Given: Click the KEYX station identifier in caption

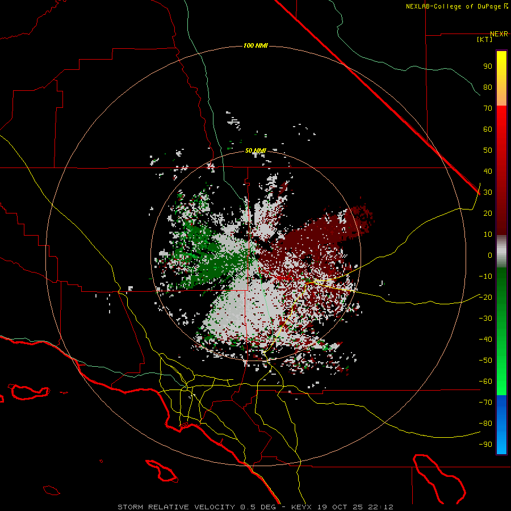Looking at the screenshot, I should click(301, 507).
